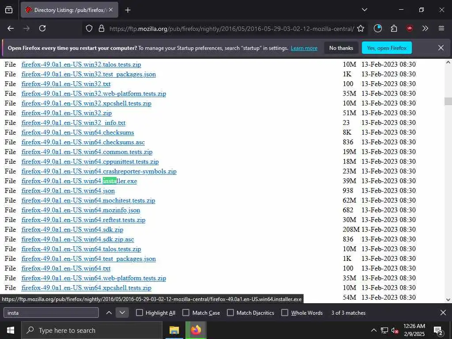Screen dimensions: 452x339
Task: Expand more tools overflow chevron
Action: [425, 28]
